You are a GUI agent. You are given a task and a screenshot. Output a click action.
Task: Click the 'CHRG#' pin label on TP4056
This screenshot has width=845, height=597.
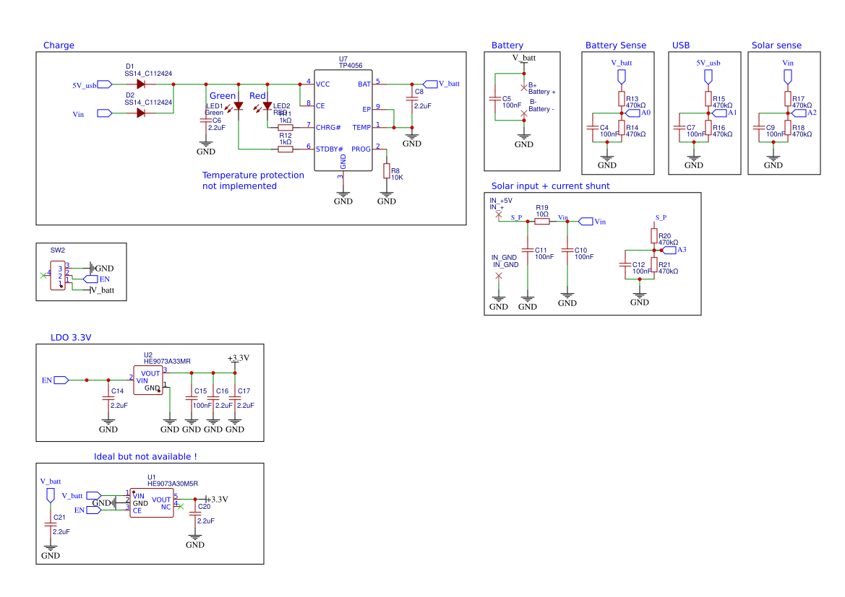point(328,128)
